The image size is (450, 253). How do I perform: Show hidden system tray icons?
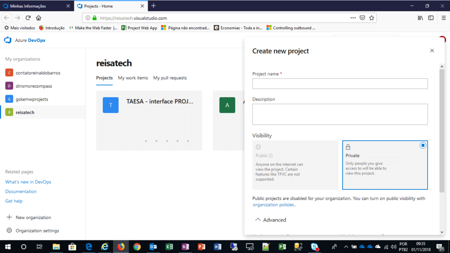(x=346, y=247)
